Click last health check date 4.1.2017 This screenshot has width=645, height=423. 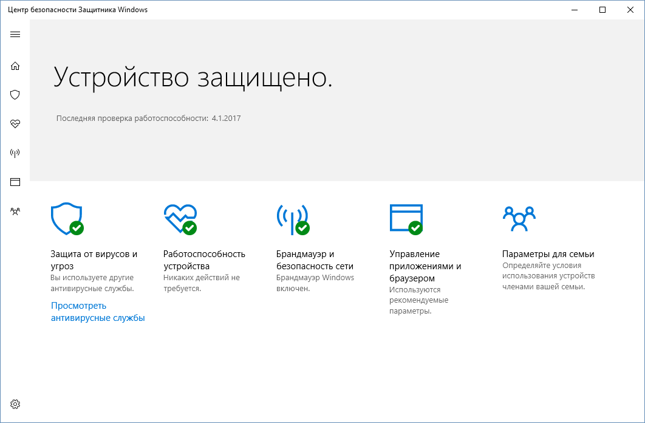(227, 119)
